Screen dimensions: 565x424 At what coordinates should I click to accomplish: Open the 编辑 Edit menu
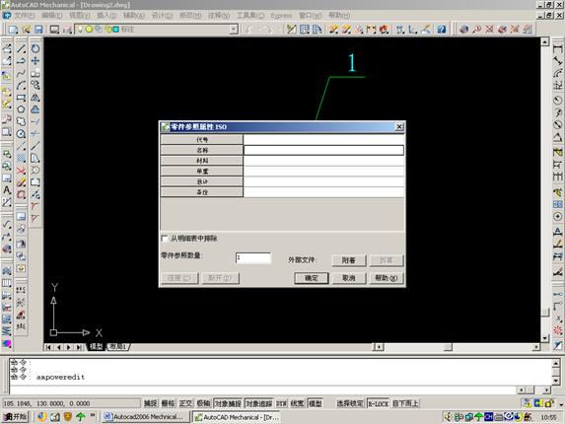click(x=52, y=16)
